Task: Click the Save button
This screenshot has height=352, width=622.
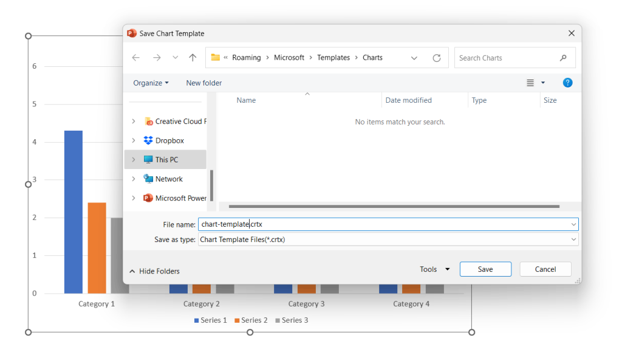Action: (485, 268)
